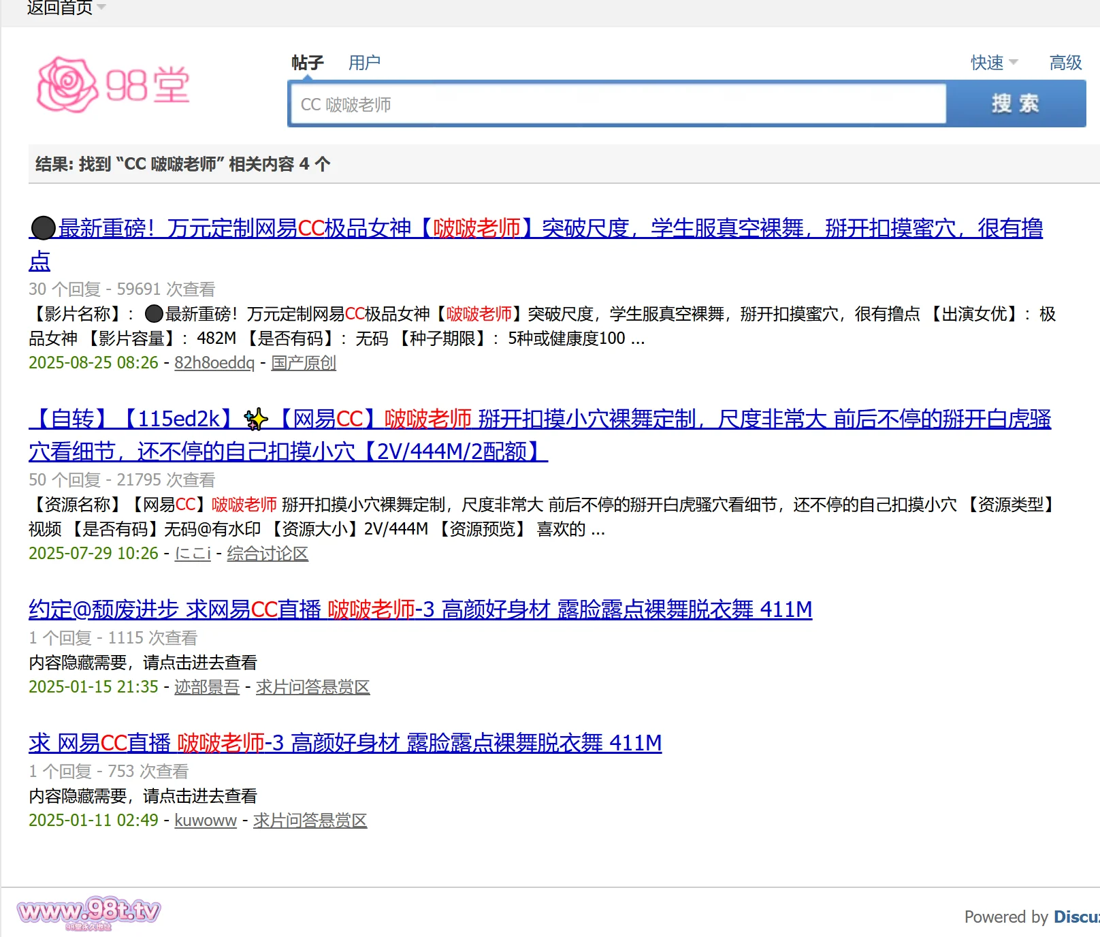Viewport: 1100px width, 937px height.
Task: Focus the search box containing CC keyword
Action: 617,104
